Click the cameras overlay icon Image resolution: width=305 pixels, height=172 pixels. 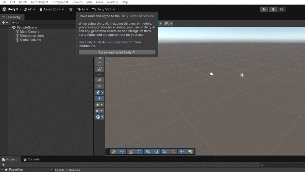point(190,152)
